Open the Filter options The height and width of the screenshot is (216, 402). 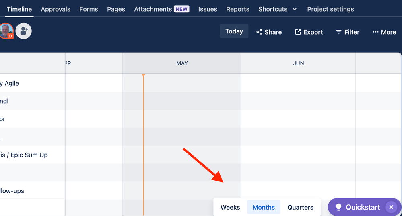coord(348,32)
